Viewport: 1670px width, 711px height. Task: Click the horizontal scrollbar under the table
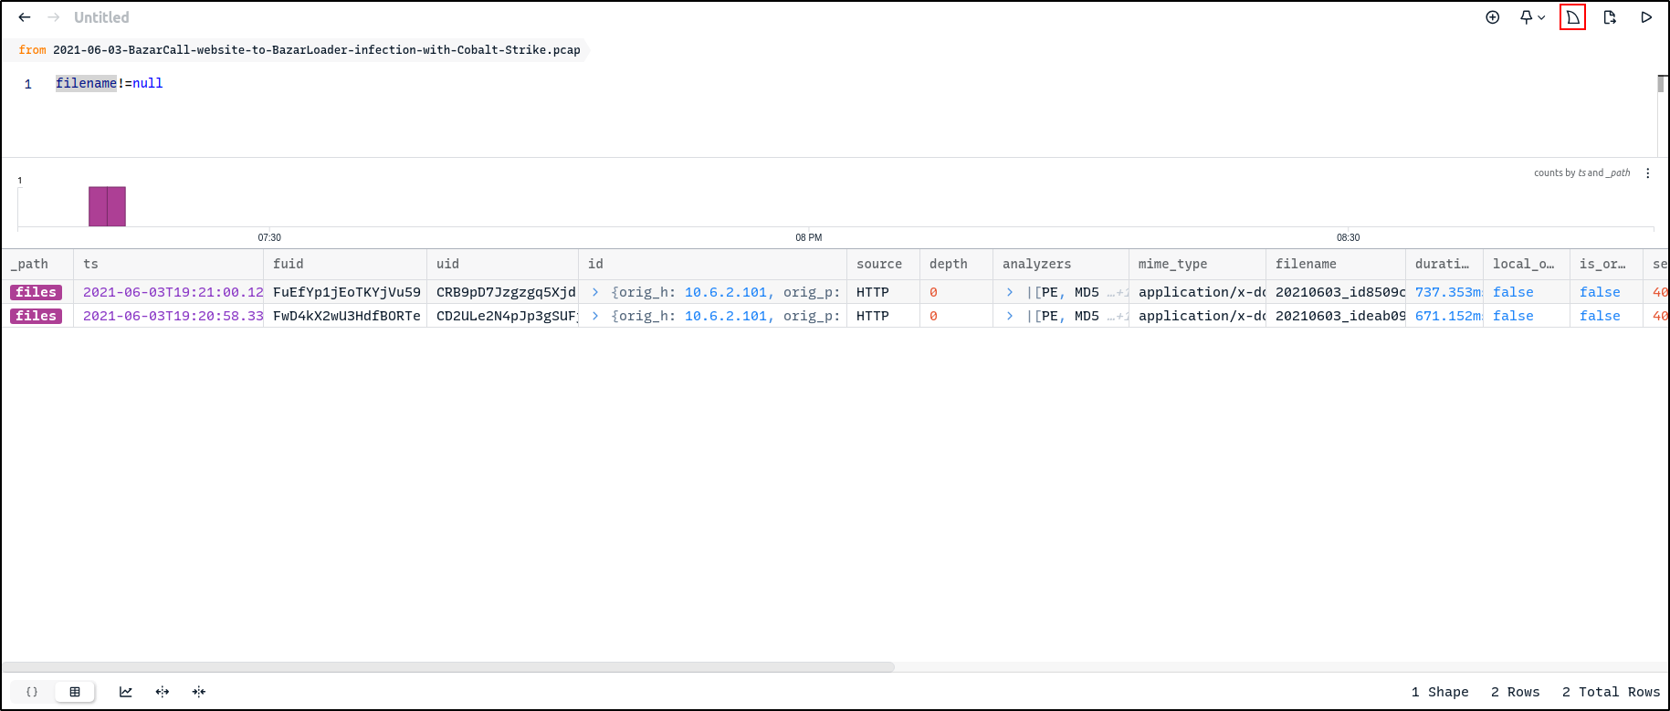coord(447,667)
